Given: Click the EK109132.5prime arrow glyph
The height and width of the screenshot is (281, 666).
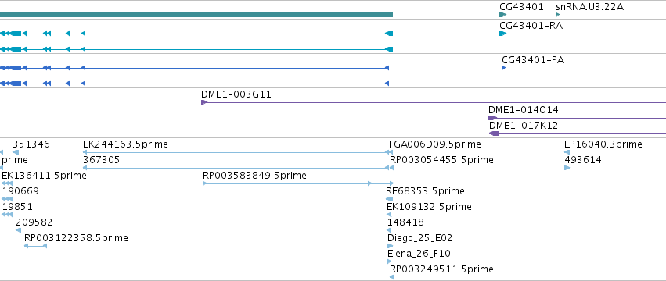Looking at the screenshot, I should tap(389, 215).
